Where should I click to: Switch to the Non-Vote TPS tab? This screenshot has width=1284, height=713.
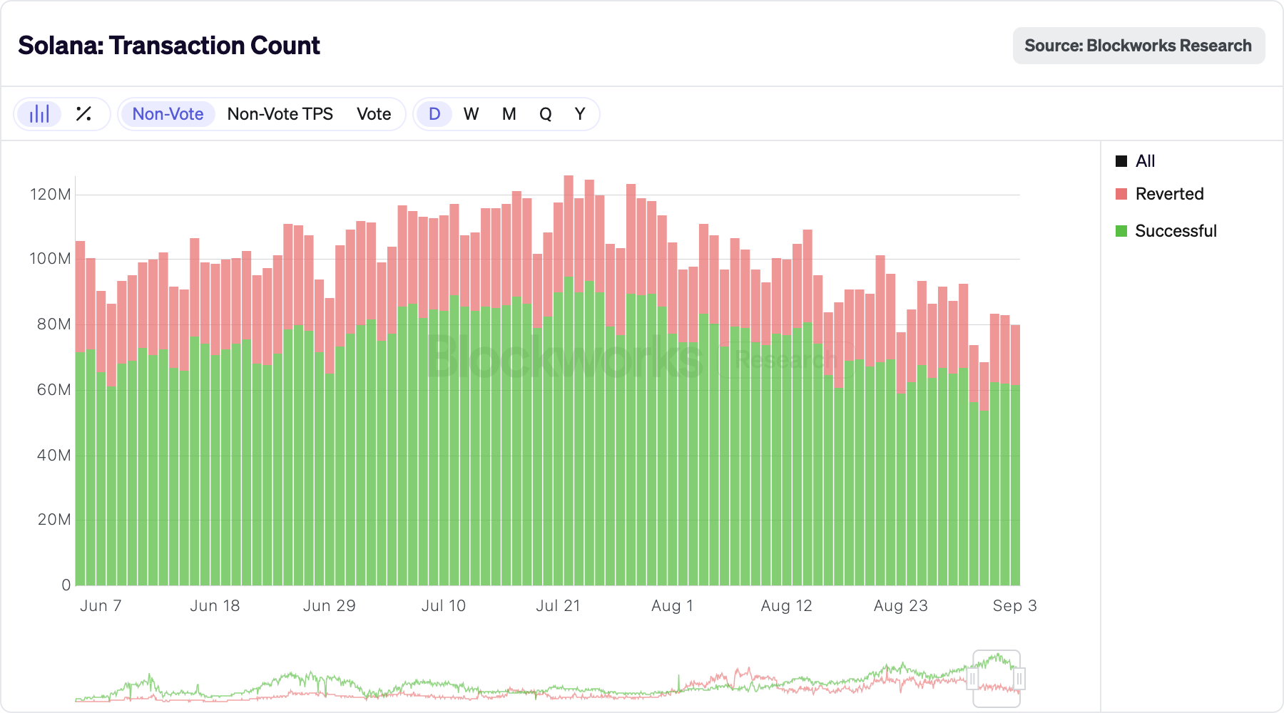tap(280, 113)
